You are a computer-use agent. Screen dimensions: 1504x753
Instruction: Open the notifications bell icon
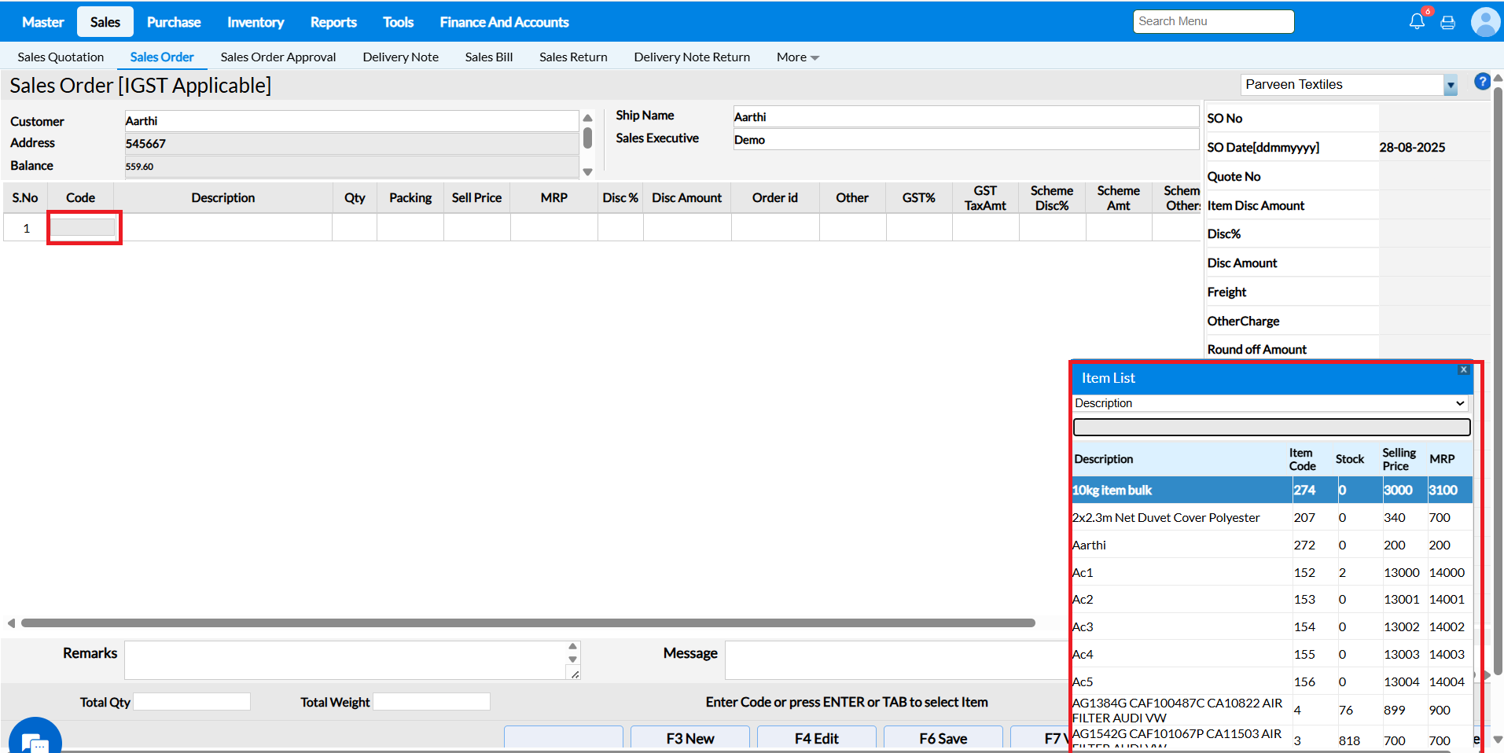1417,21
